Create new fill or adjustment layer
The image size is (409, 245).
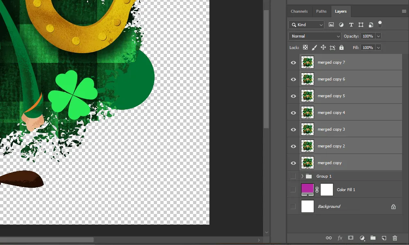coord(362,238)
